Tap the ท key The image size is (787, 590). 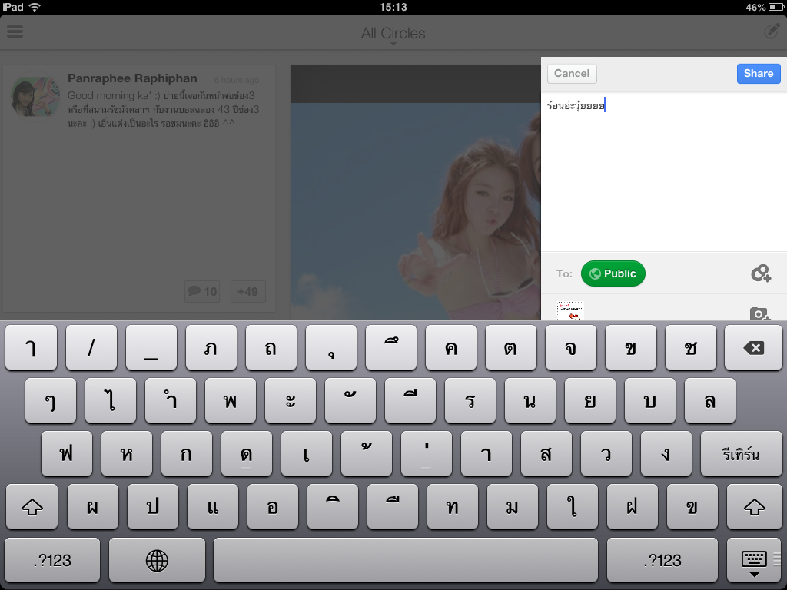click(x=452, y=507)
